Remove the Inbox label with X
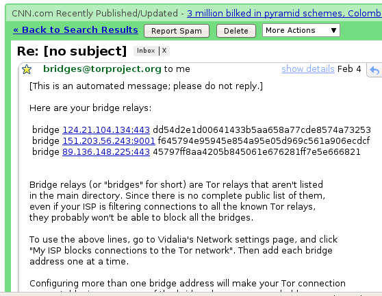Screen dimensions: 382x296 pyautogui.click(x=164, y=51)
